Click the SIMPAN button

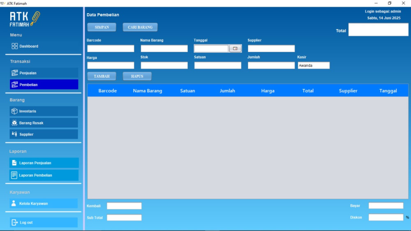pos(102,27)
